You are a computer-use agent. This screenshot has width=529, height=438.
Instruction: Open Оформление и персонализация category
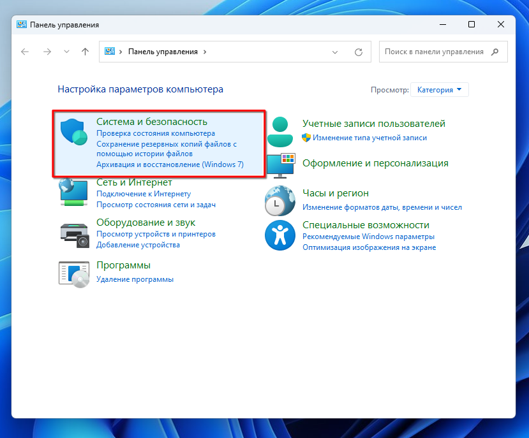pyautogui.click(x=375, y=163)
